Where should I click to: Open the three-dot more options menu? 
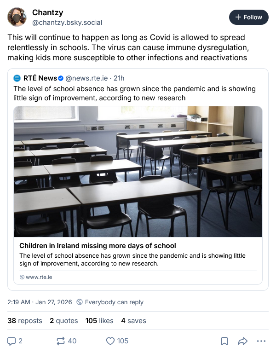(261, 341)
